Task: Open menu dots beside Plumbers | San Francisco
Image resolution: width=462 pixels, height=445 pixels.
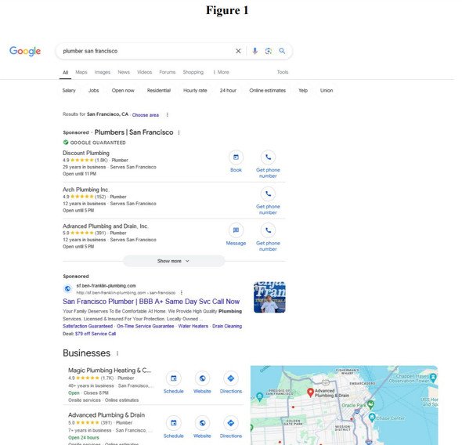Action: (x=179, y=132)
